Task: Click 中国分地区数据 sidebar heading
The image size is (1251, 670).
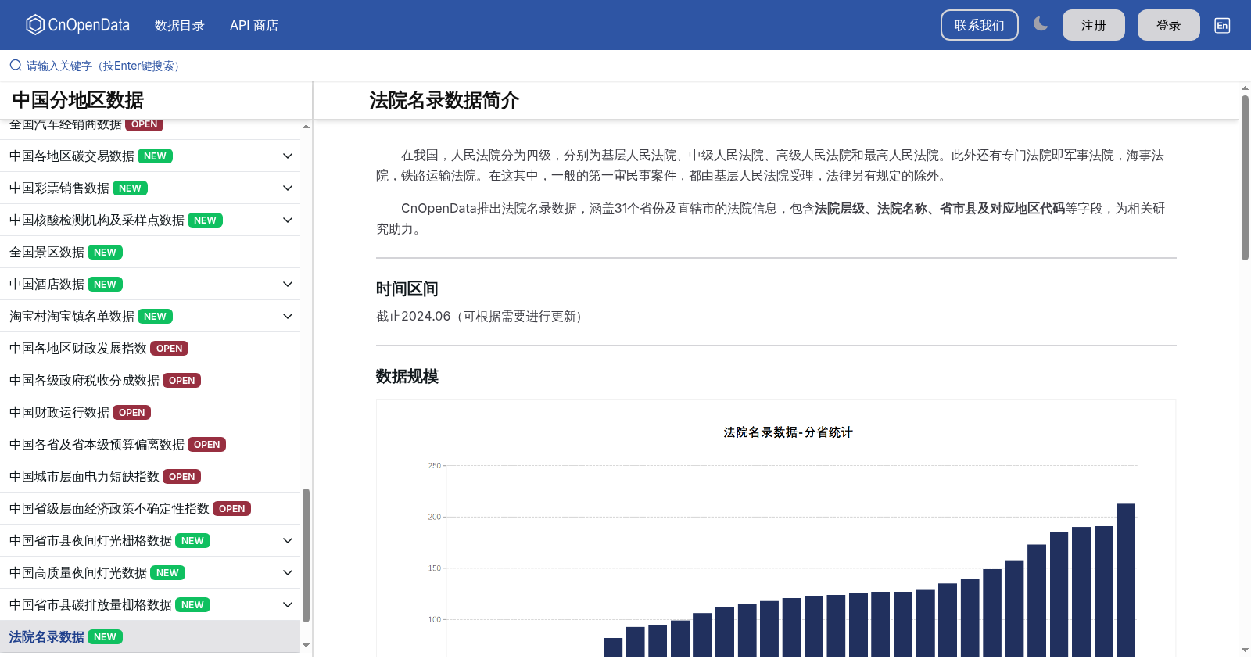Action: click(x=78, y=100)
